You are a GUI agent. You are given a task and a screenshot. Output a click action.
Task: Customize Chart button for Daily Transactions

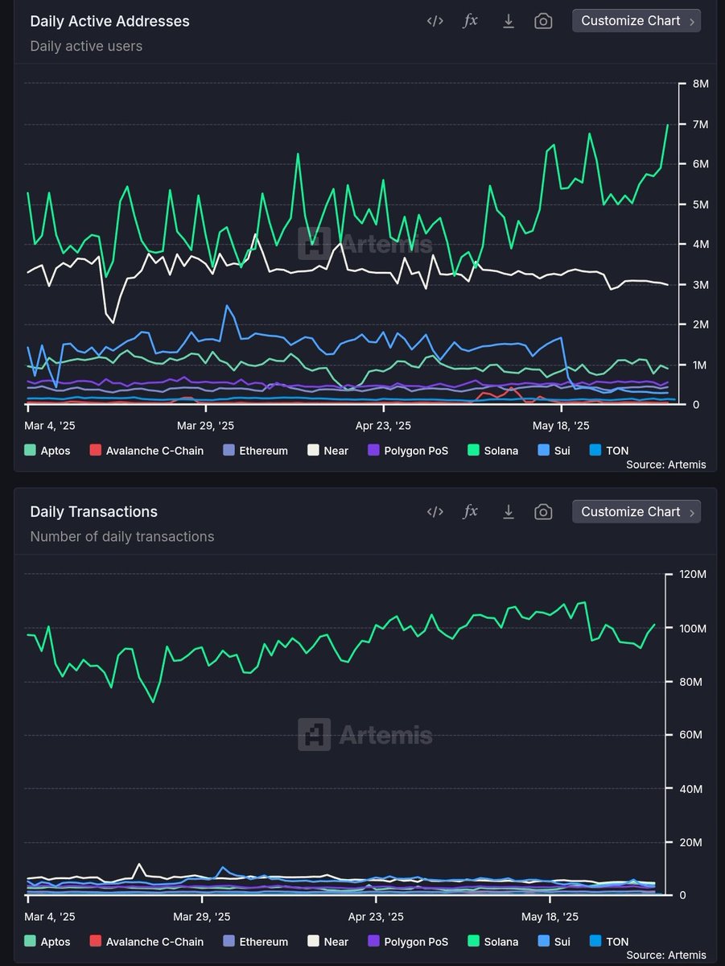pyautogui.click(x=636, y=511)
